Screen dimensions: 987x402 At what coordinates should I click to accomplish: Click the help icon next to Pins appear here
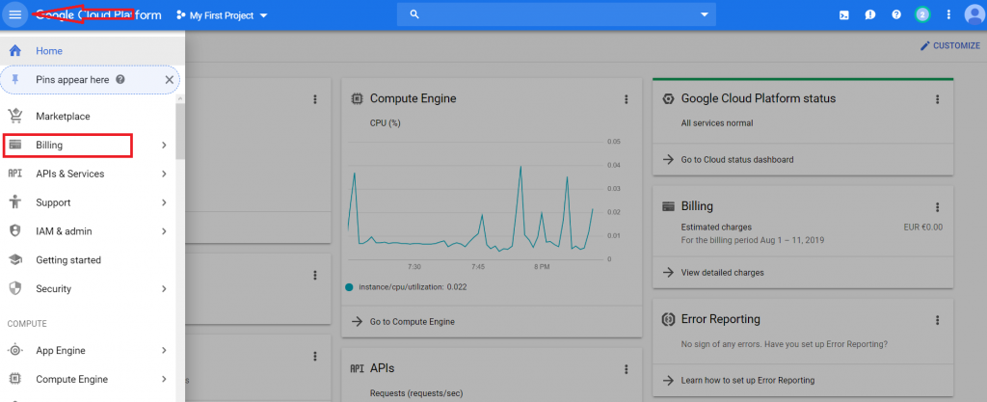click(x=120, y=80)
